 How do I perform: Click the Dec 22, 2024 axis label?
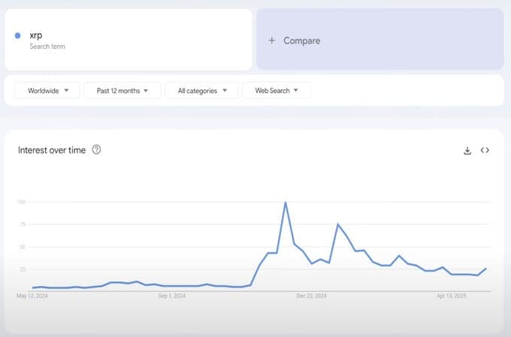[312, 296]
